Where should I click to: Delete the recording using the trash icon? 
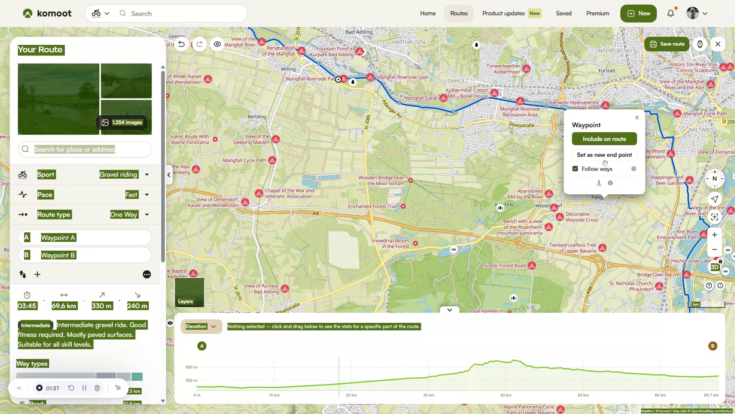point(97,388)
